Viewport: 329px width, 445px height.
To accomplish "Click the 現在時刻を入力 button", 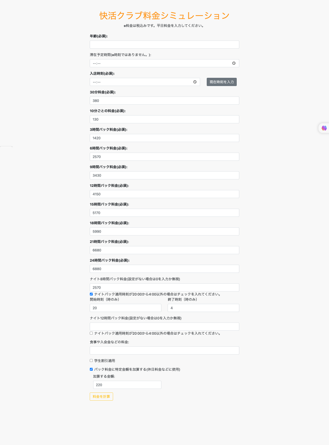I will [222, 82].
